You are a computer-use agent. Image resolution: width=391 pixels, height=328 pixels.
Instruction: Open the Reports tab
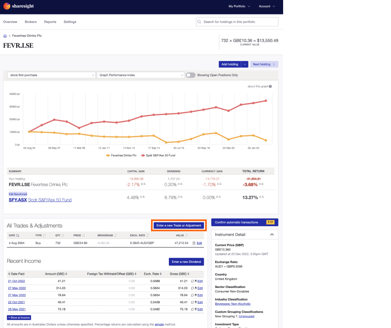(x=50, y=22)
